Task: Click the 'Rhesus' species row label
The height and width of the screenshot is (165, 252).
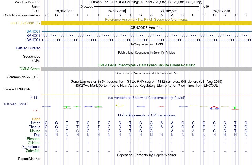Action: [x=34, y=127]
